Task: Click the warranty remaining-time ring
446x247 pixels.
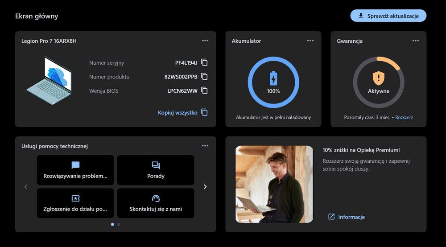Action: point(379,82)
